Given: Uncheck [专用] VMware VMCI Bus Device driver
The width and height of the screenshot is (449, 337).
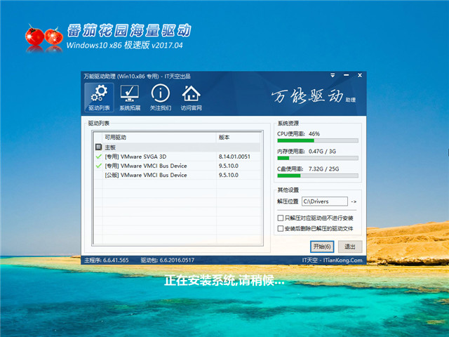Looking at the screenshot, I should (99, 166).
